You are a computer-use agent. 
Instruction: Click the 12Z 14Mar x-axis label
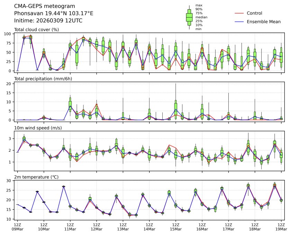point(149,226)
